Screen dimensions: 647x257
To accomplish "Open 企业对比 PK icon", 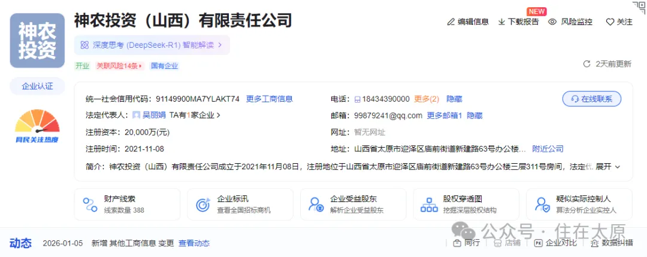I will (x=538, y=243).
